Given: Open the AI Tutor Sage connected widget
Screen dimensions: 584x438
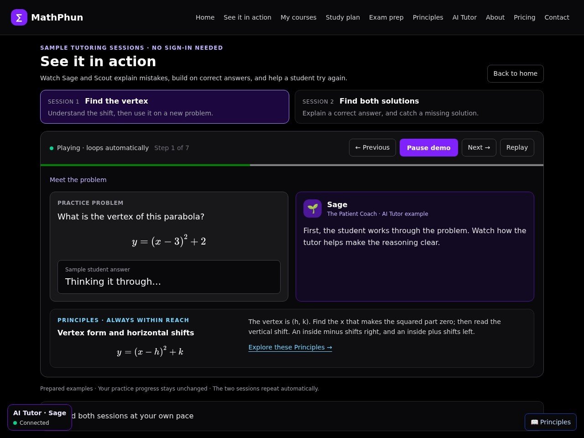Looking at the screenshot, I should tap(40, 417).
